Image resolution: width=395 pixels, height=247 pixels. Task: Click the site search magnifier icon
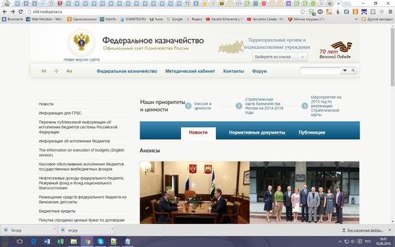353,70
